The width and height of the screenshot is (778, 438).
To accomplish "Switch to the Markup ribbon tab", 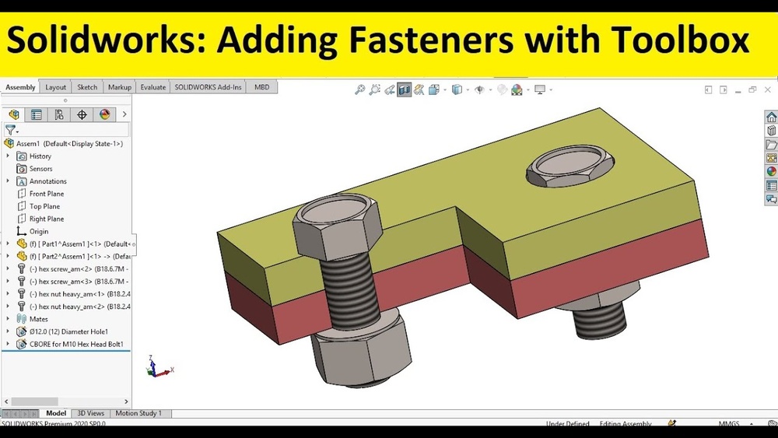I will click(x=120, y=87).
